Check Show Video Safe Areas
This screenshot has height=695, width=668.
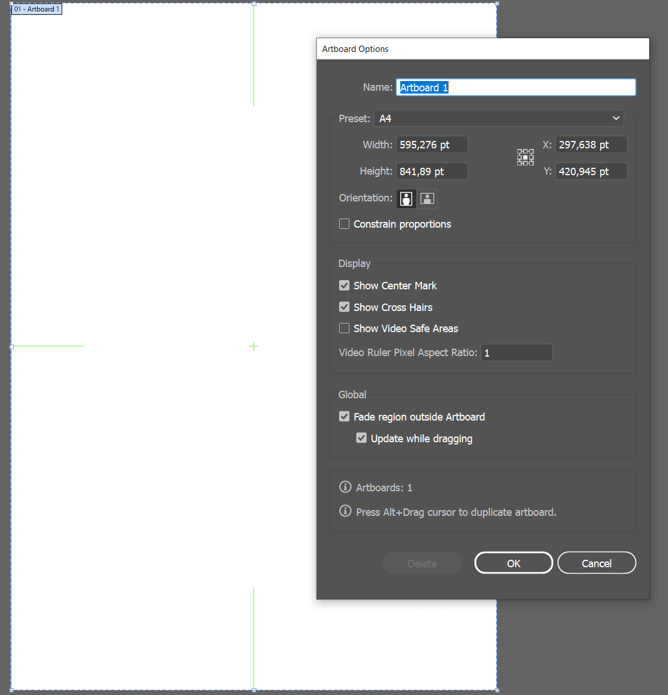pyautogui.click(x=344, y=328)
